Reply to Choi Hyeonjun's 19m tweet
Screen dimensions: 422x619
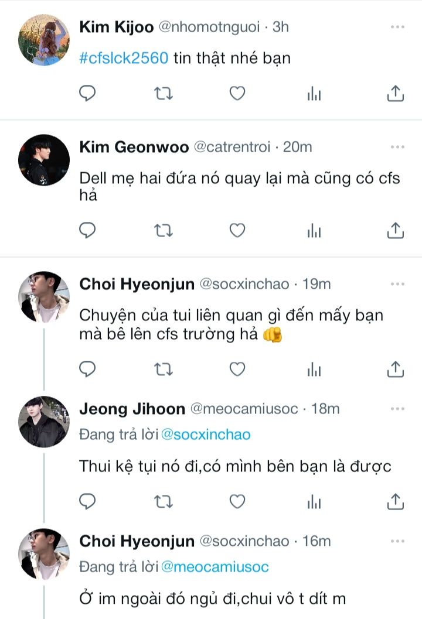pos(87,369)
